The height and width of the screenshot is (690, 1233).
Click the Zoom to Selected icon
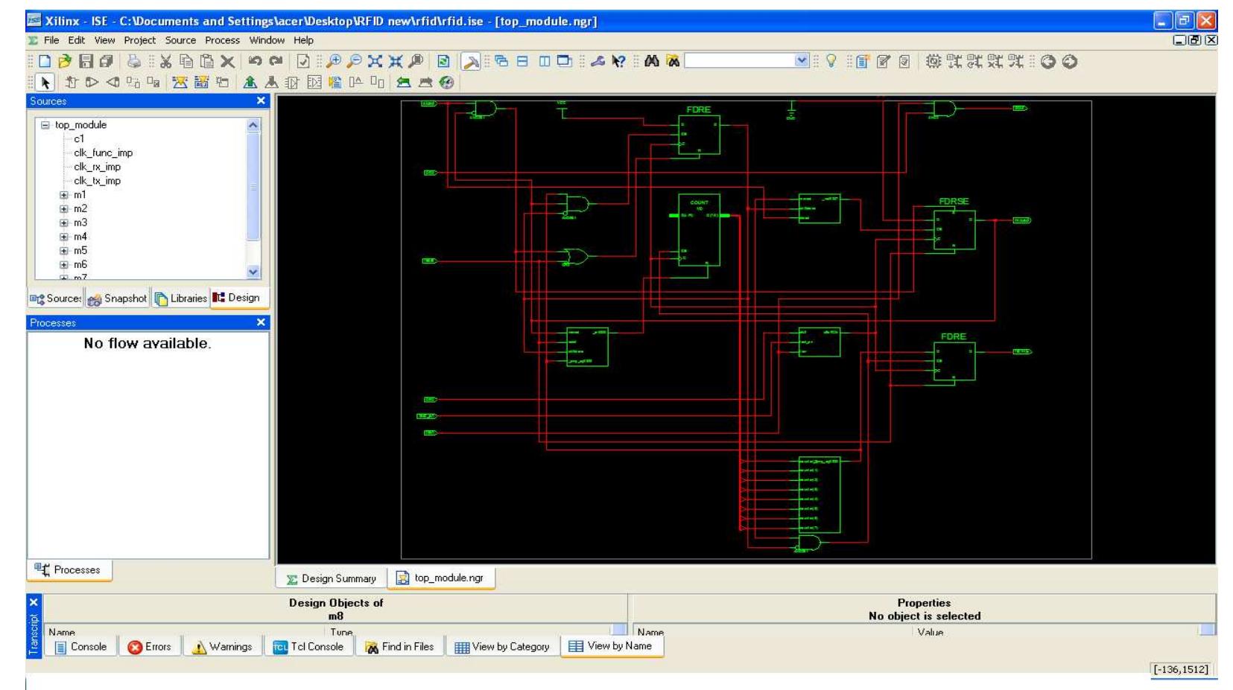396,62
